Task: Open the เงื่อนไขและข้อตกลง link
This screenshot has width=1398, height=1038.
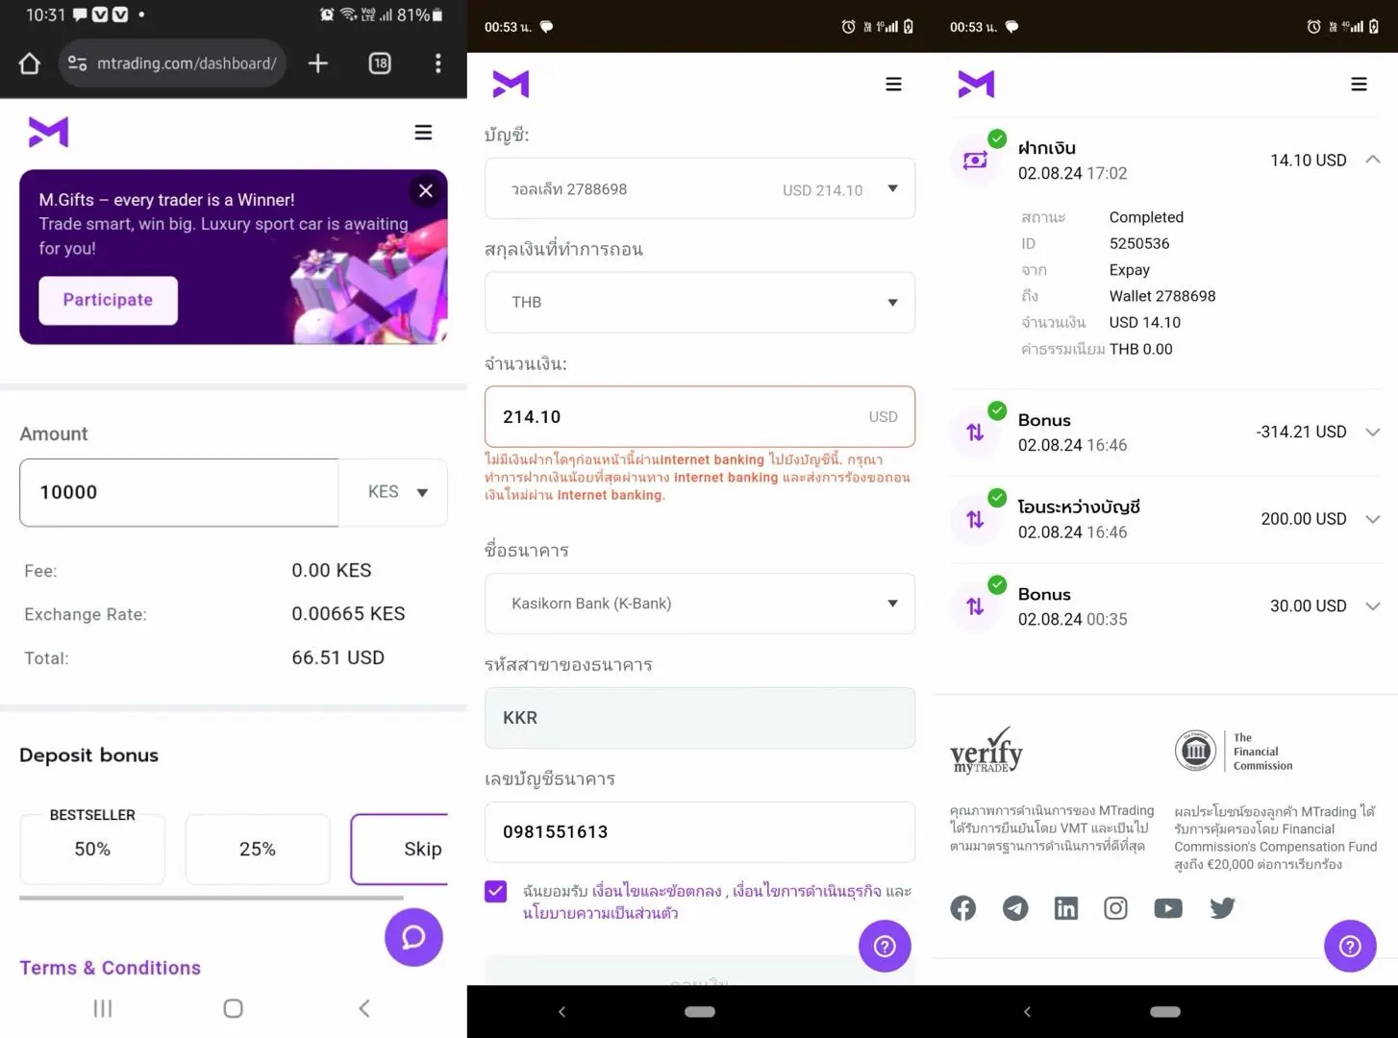Action: coord(657,891)
